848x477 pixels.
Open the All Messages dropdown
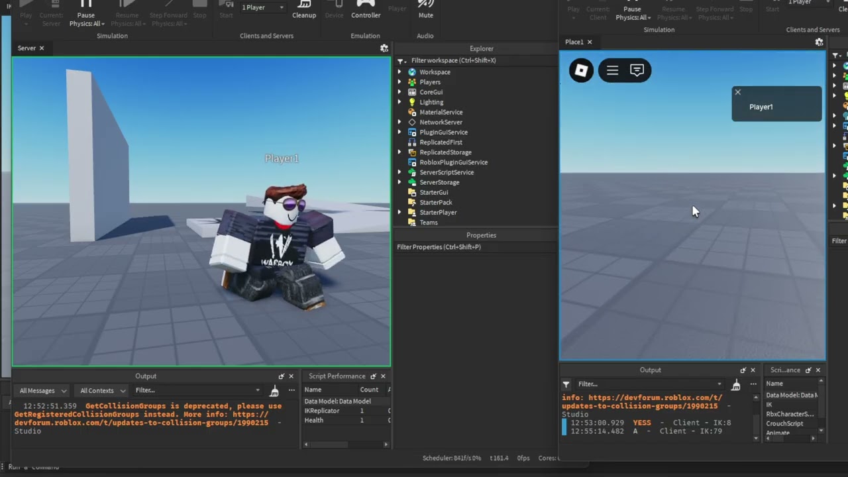[42, 391]
